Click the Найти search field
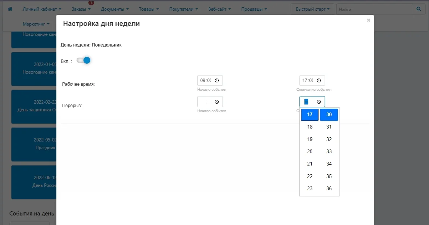The width and height of the screenshot is (429, 225). coord(374,9)
